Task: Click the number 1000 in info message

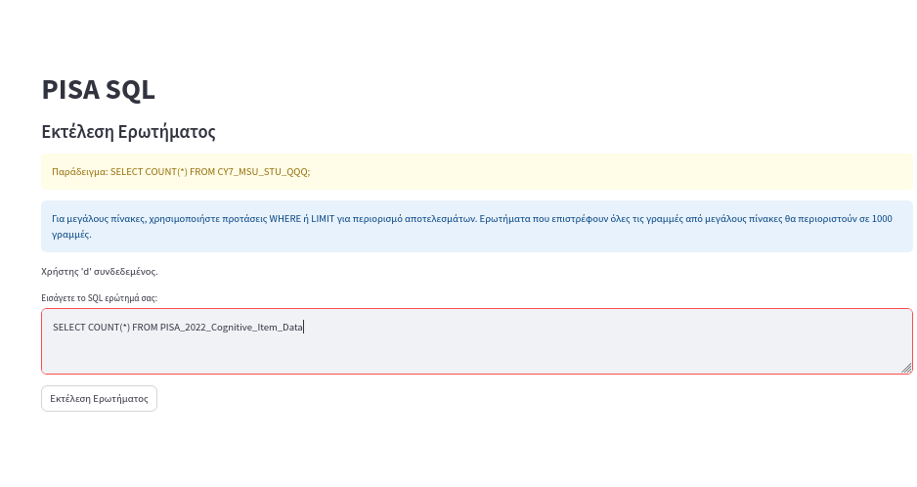Action: tap(882, 219)
